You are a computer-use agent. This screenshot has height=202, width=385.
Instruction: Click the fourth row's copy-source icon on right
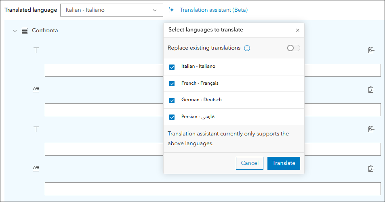(x=371, y=169)
